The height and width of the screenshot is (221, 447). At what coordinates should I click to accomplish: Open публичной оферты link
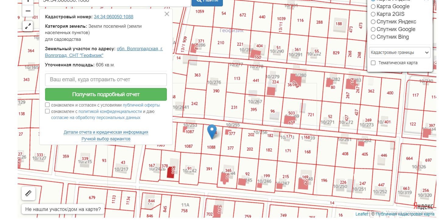coord(141,105)
